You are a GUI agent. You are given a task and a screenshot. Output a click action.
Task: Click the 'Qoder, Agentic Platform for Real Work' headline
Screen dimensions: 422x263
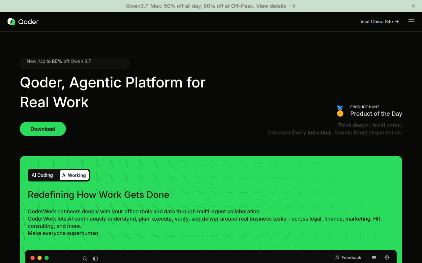click(113, 92)
